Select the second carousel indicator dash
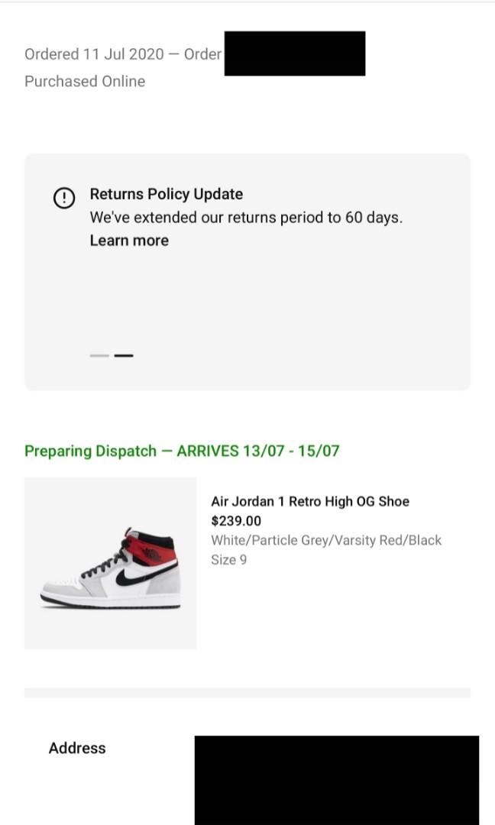 (x=124, y=355)
